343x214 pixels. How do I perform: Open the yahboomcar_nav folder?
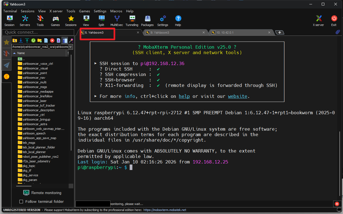pyautogui.click(x=34, y=78)
